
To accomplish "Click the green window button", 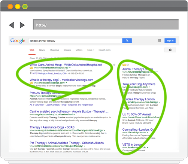I will pos(25,6).
